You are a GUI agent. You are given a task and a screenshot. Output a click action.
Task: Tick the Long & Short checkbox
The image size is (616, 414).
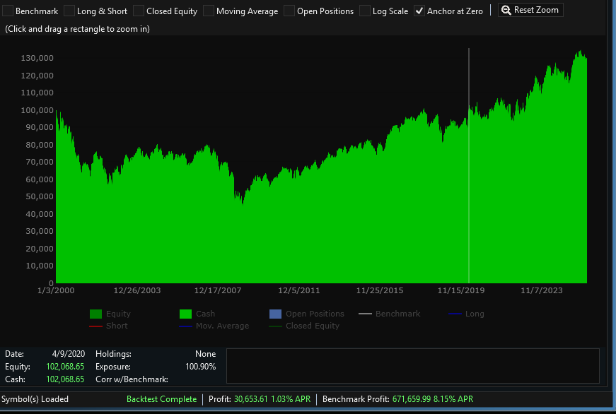69,11
